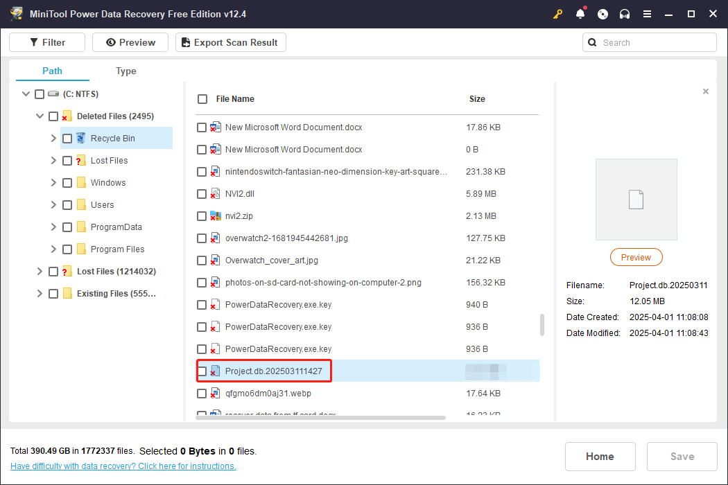Select photos-on-sd-card-not-showing-on-computer-2.png row

pyautogui.click(x=367, y=283)
